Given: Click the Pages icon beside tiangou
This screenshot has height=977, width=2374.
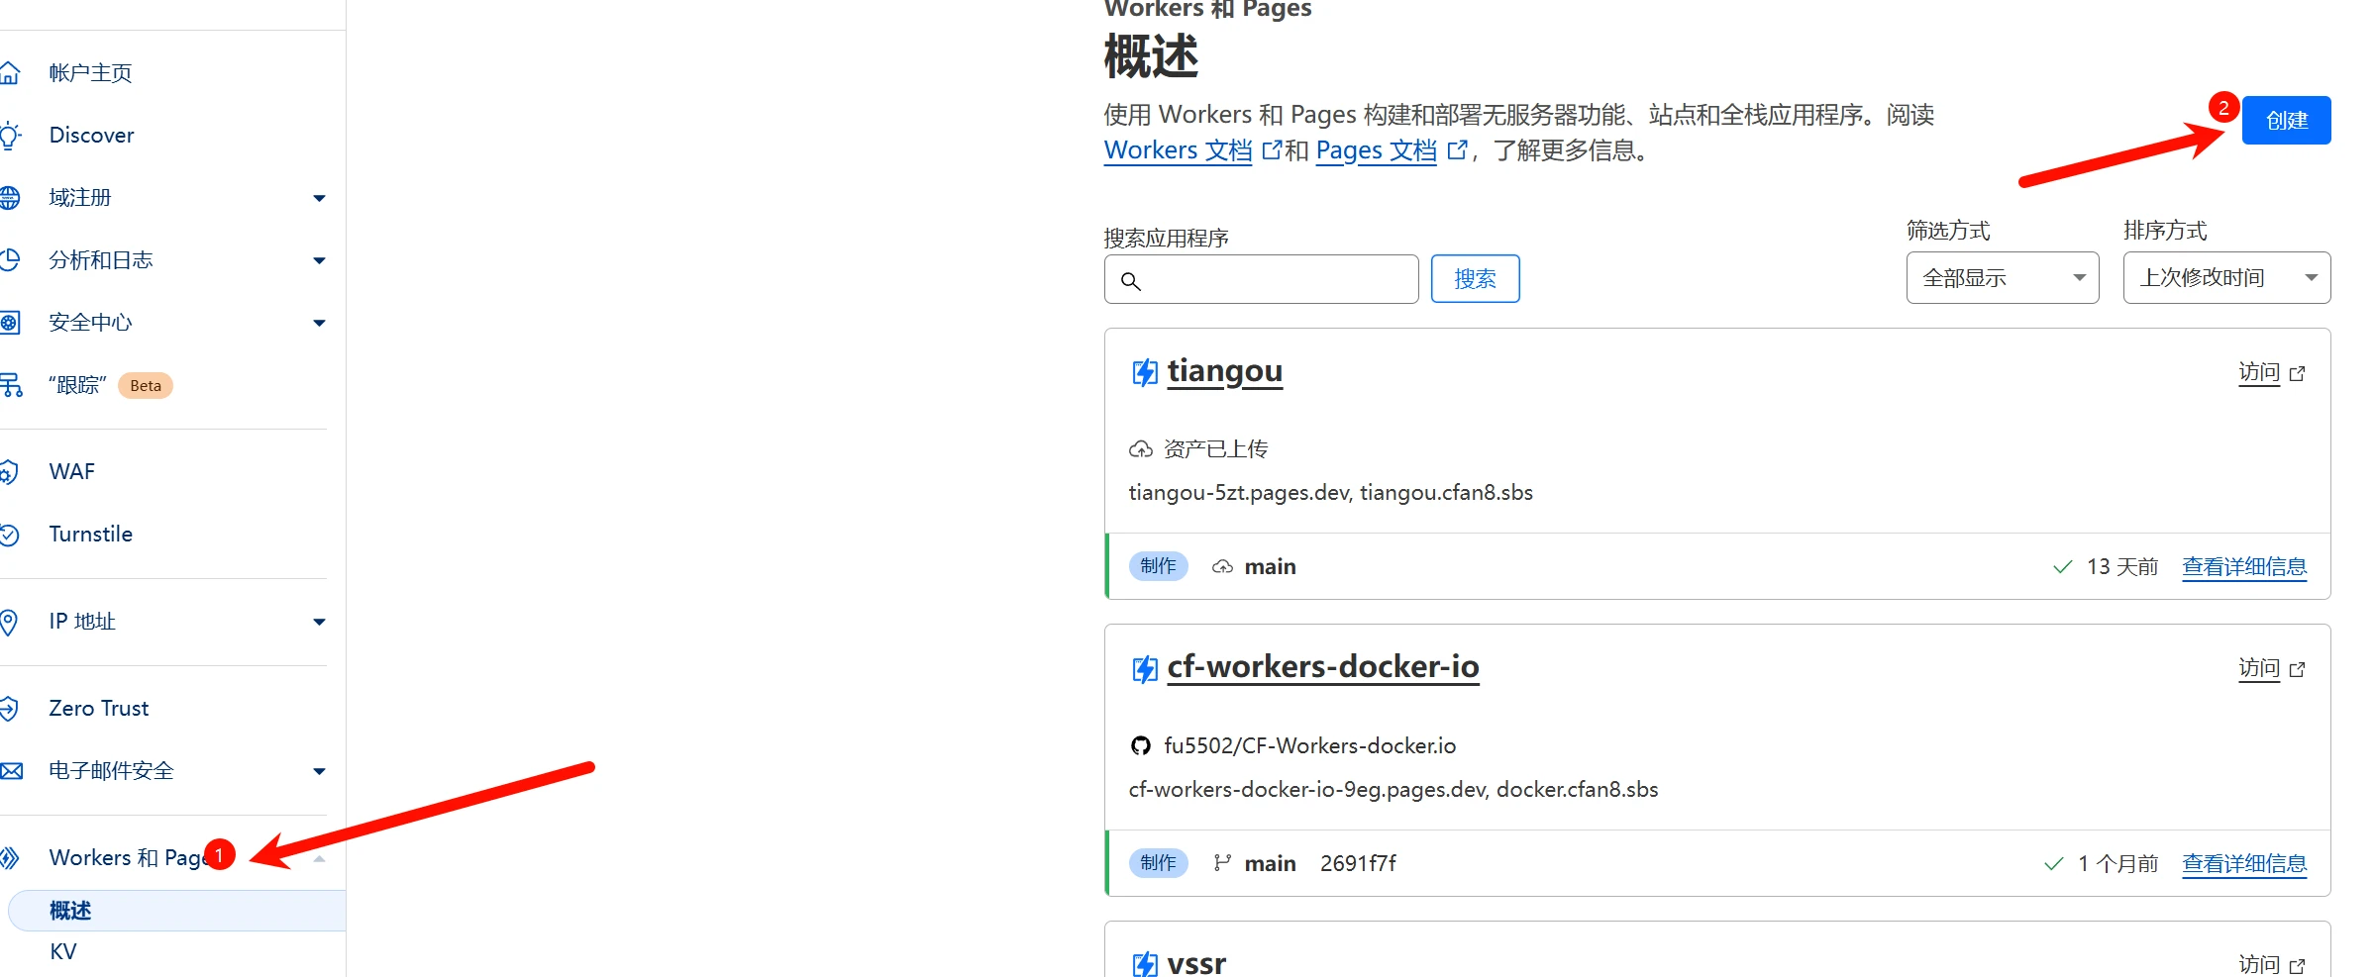Looking at the screenshot, I should (x=1144, y=372).
